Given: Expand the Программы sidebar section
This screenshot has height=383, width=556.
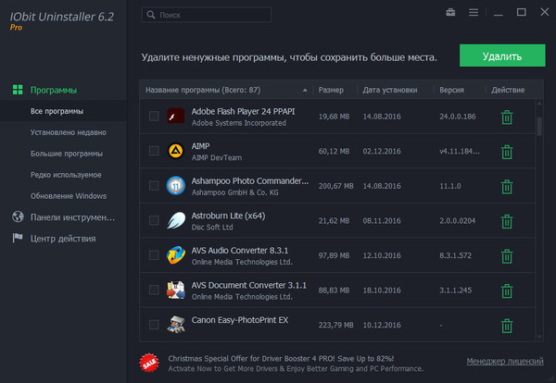Looking at the screenshot, I should [x=54, y=90].
